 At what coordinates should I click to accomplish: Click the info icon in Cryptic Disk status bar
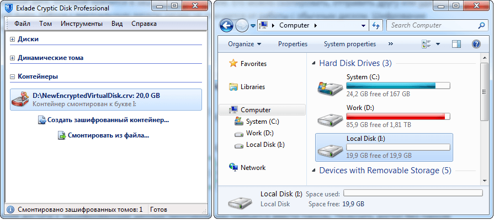click(10, 210)
